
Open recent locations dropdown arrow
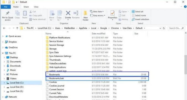tap(14, 28)
